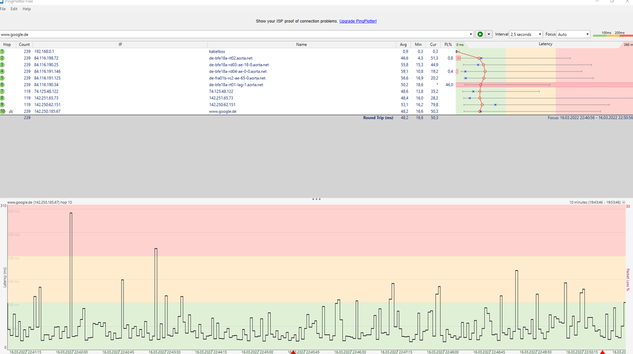The height and width of the screenshot is (354, 633).
Task: Click the hop 6 red packet loss bar
Action: tap(544, 85)
